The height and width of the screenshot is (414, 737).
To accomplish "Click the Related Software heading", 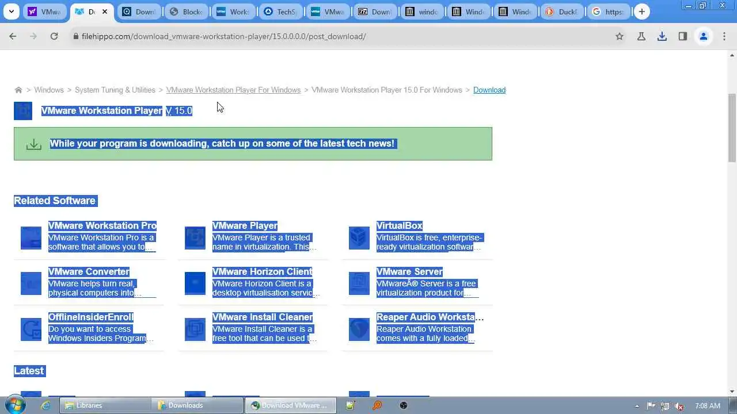I will (55, 201).
